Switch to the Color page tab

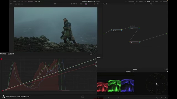tap(98, 98)
